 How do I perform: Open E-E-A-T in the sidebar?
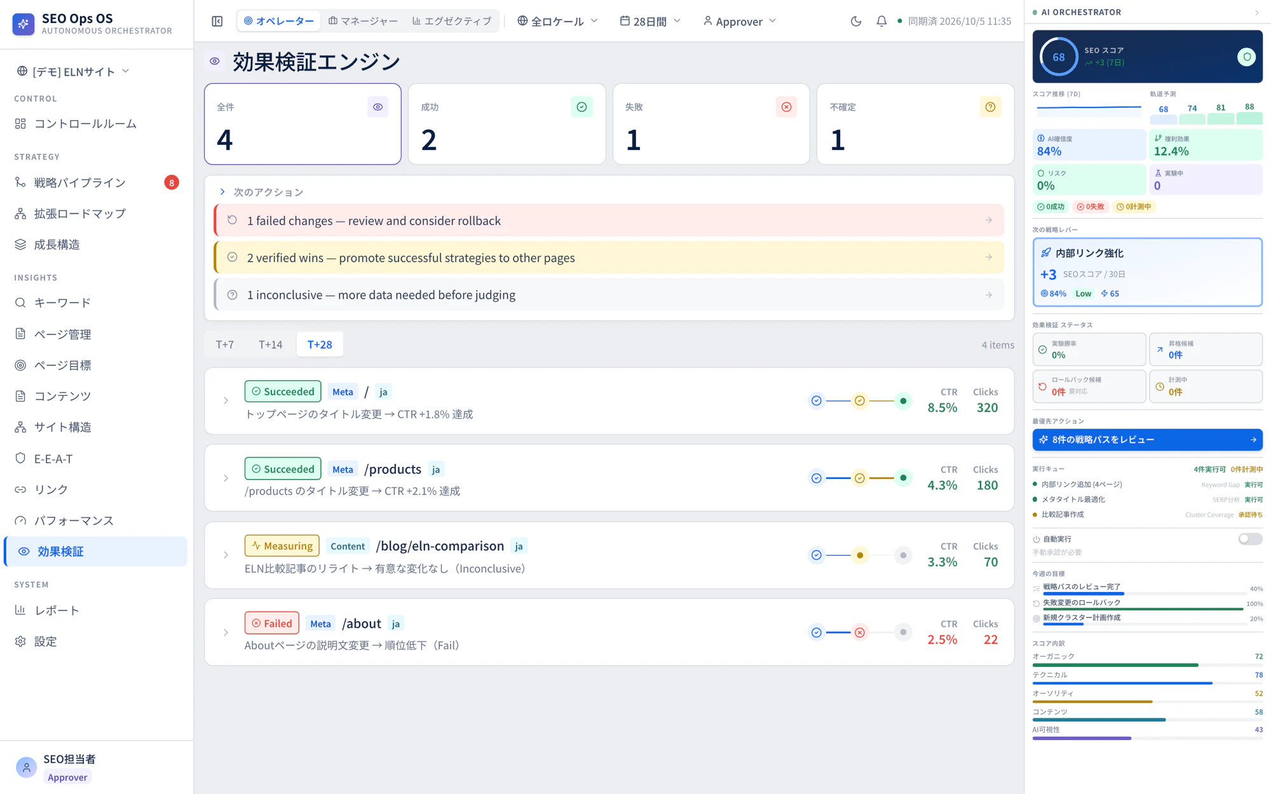point(95,459)
